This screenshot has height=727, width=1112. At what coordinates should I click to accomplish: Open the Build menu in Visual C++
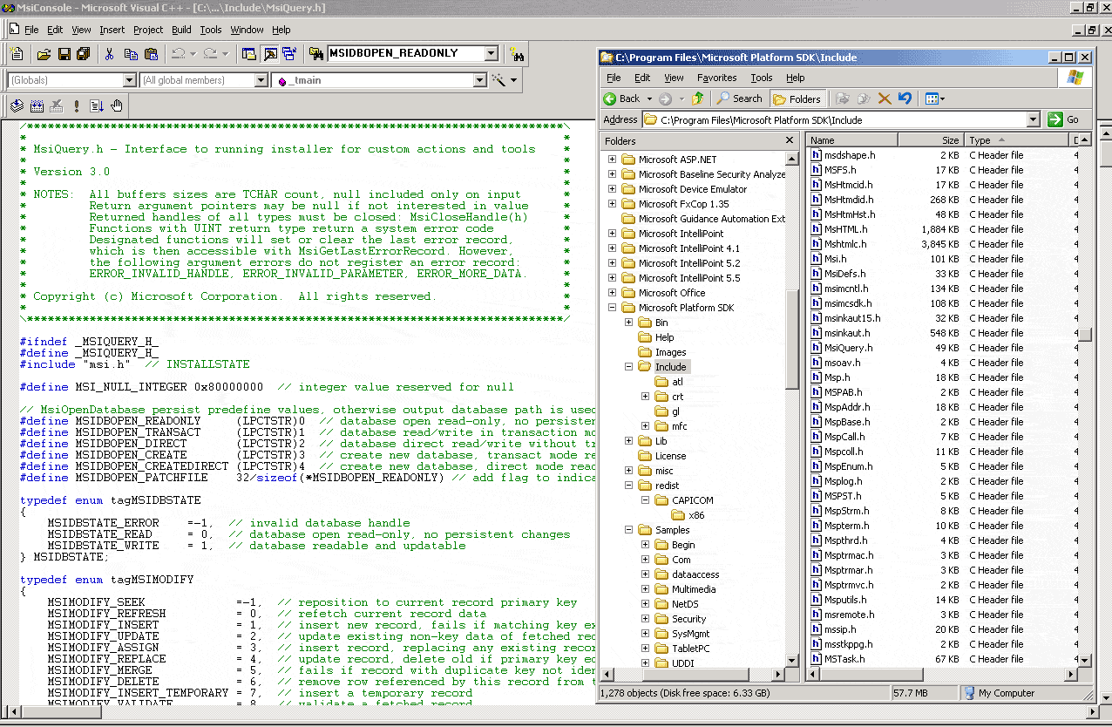(x=181, y=30)
